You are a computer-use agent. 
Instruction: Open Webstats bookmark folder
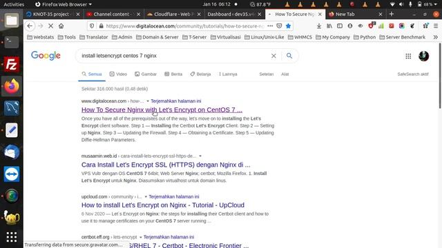pyautogui.click(x=40, y=37)
